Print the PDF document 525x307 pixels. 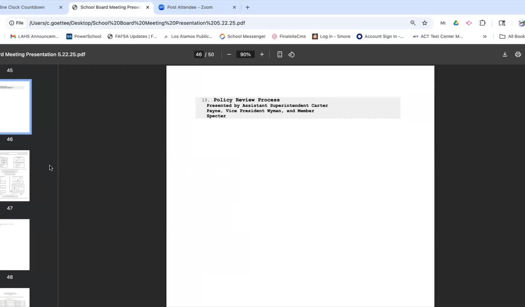[518, 54]
